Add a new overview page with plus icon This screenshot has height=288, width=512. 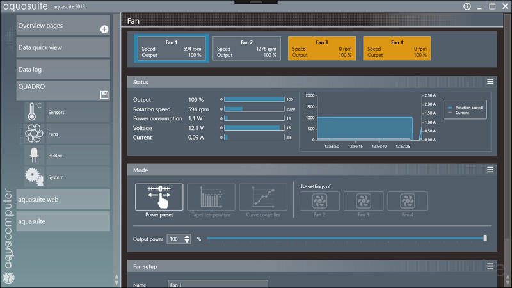104,29
